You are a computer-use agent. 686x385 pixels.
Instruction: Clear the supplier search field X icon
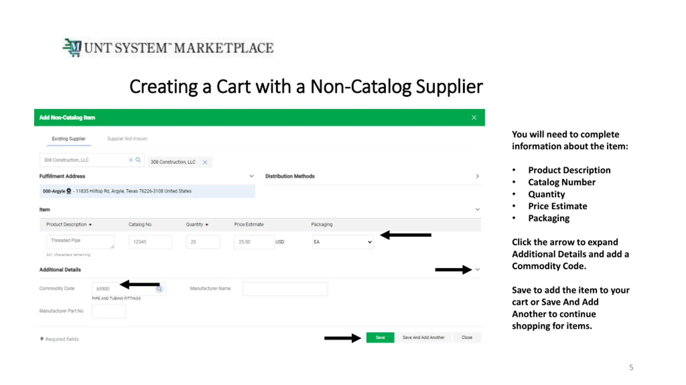(x=131, y=160)
